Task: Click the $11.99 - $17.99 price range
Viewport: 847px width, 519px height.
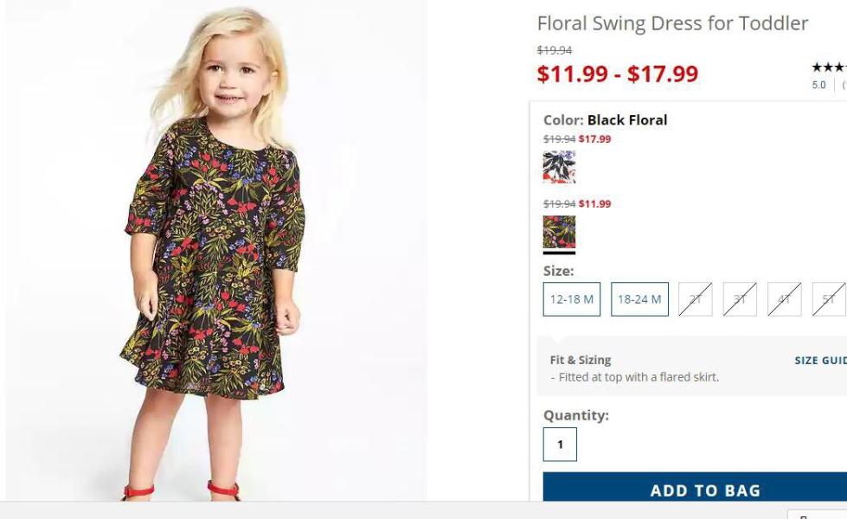Action: [x=618, y=74]
